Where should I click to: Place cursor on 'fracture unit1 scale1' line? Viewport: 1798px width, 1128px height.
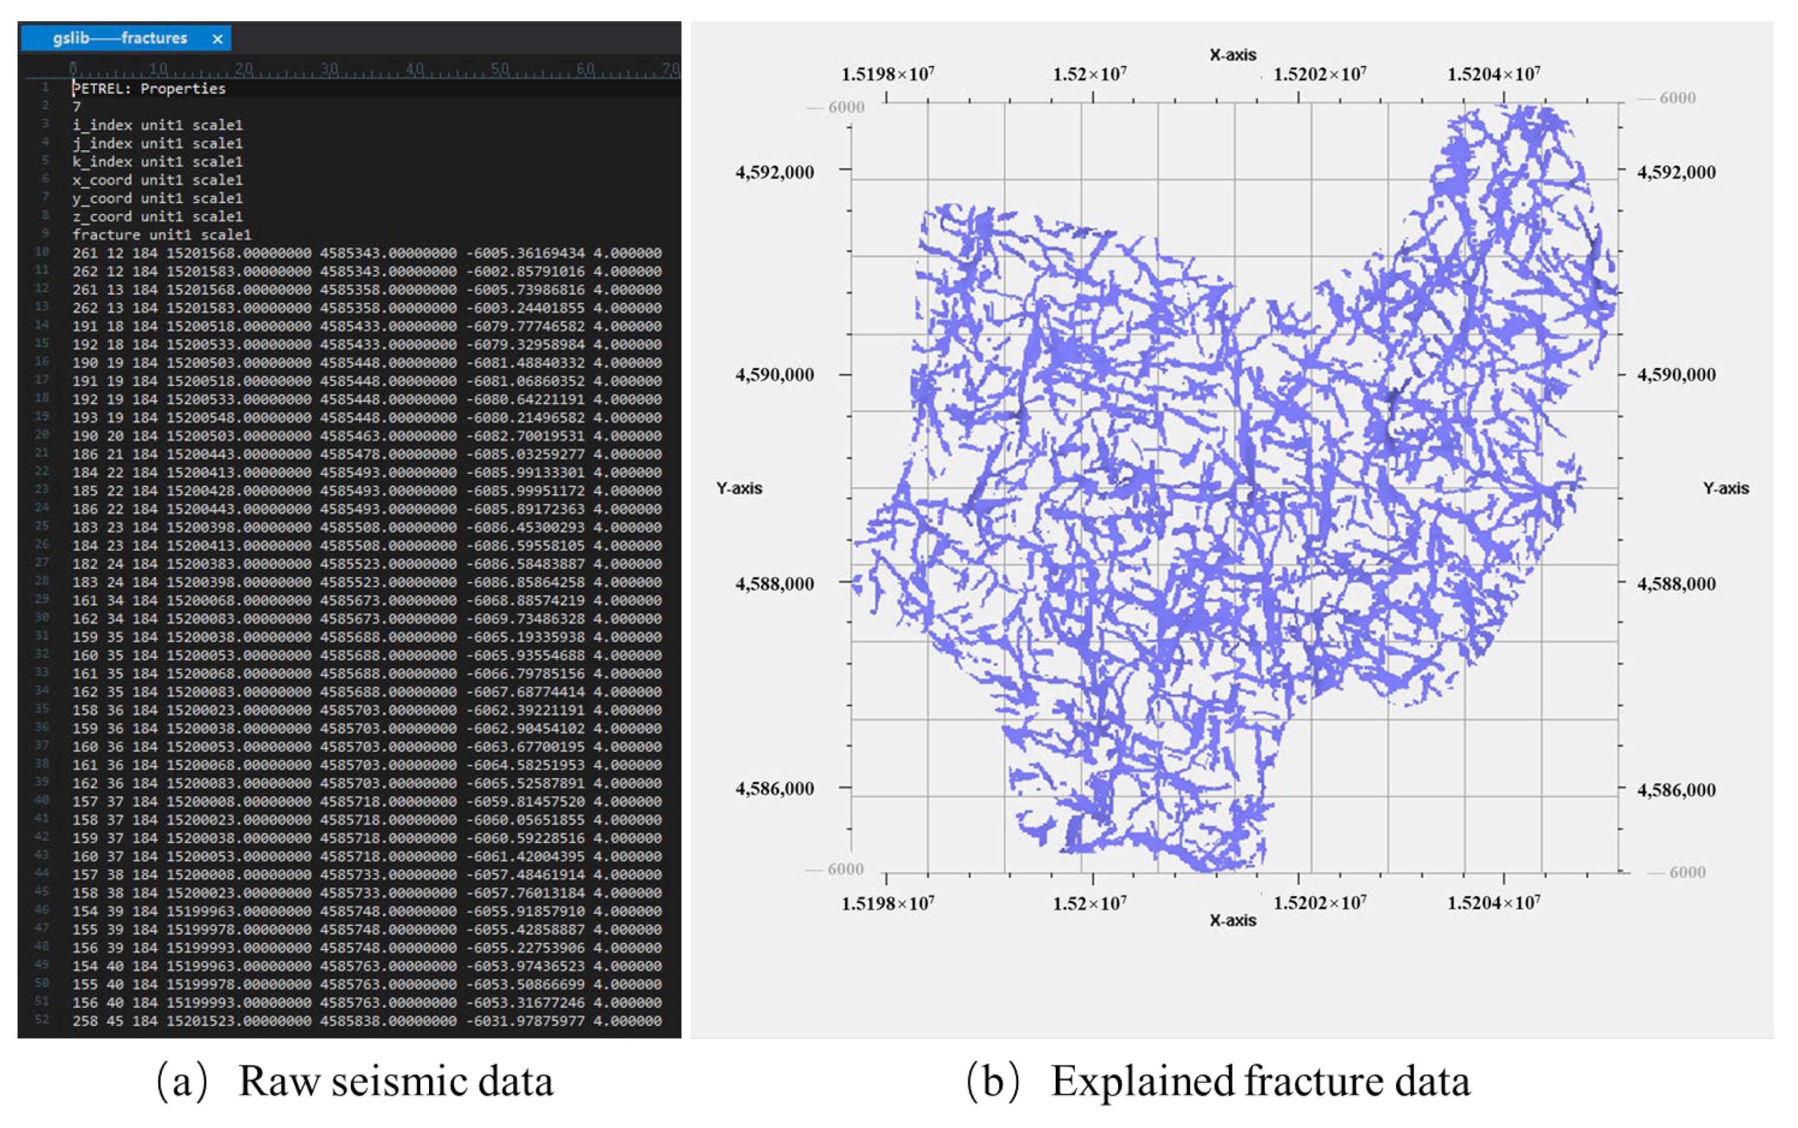(x=162, y=235)
